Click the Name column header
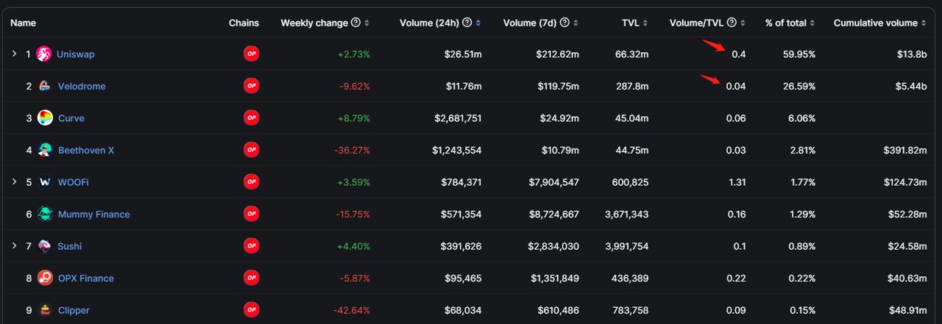The image size is (942, 324). coord(23,23)
